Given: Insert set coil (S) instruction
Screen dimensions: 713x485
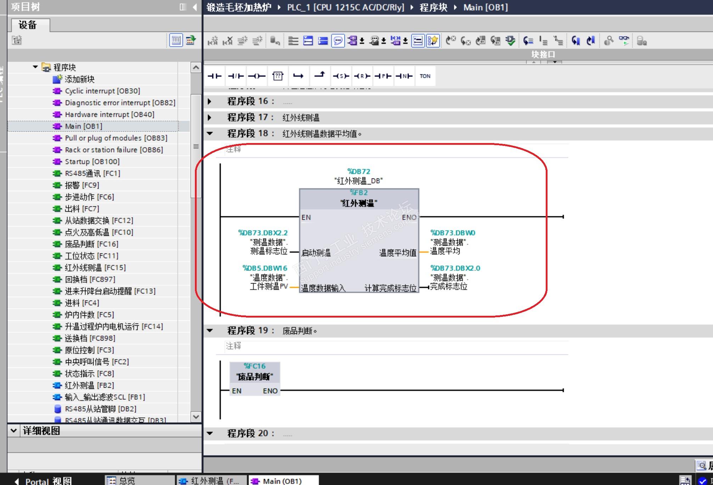Looking at the screenshot, I should [x=341, y=76].
